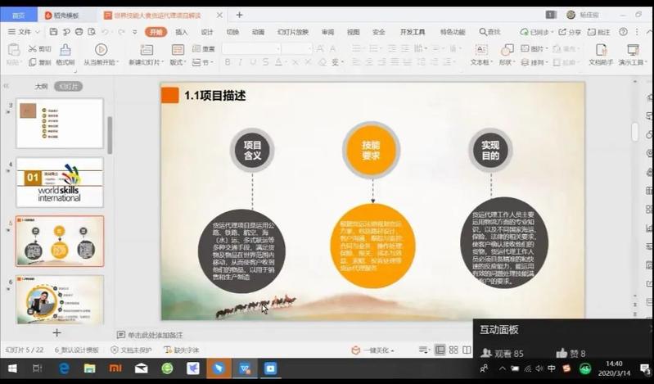Click the 格式刷 format painter icon

[x=65, y=49]
